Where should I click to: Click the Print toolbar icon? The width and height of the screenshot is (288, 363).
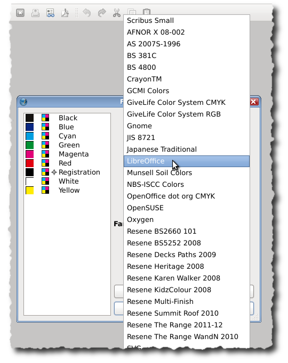coord(35,13)
